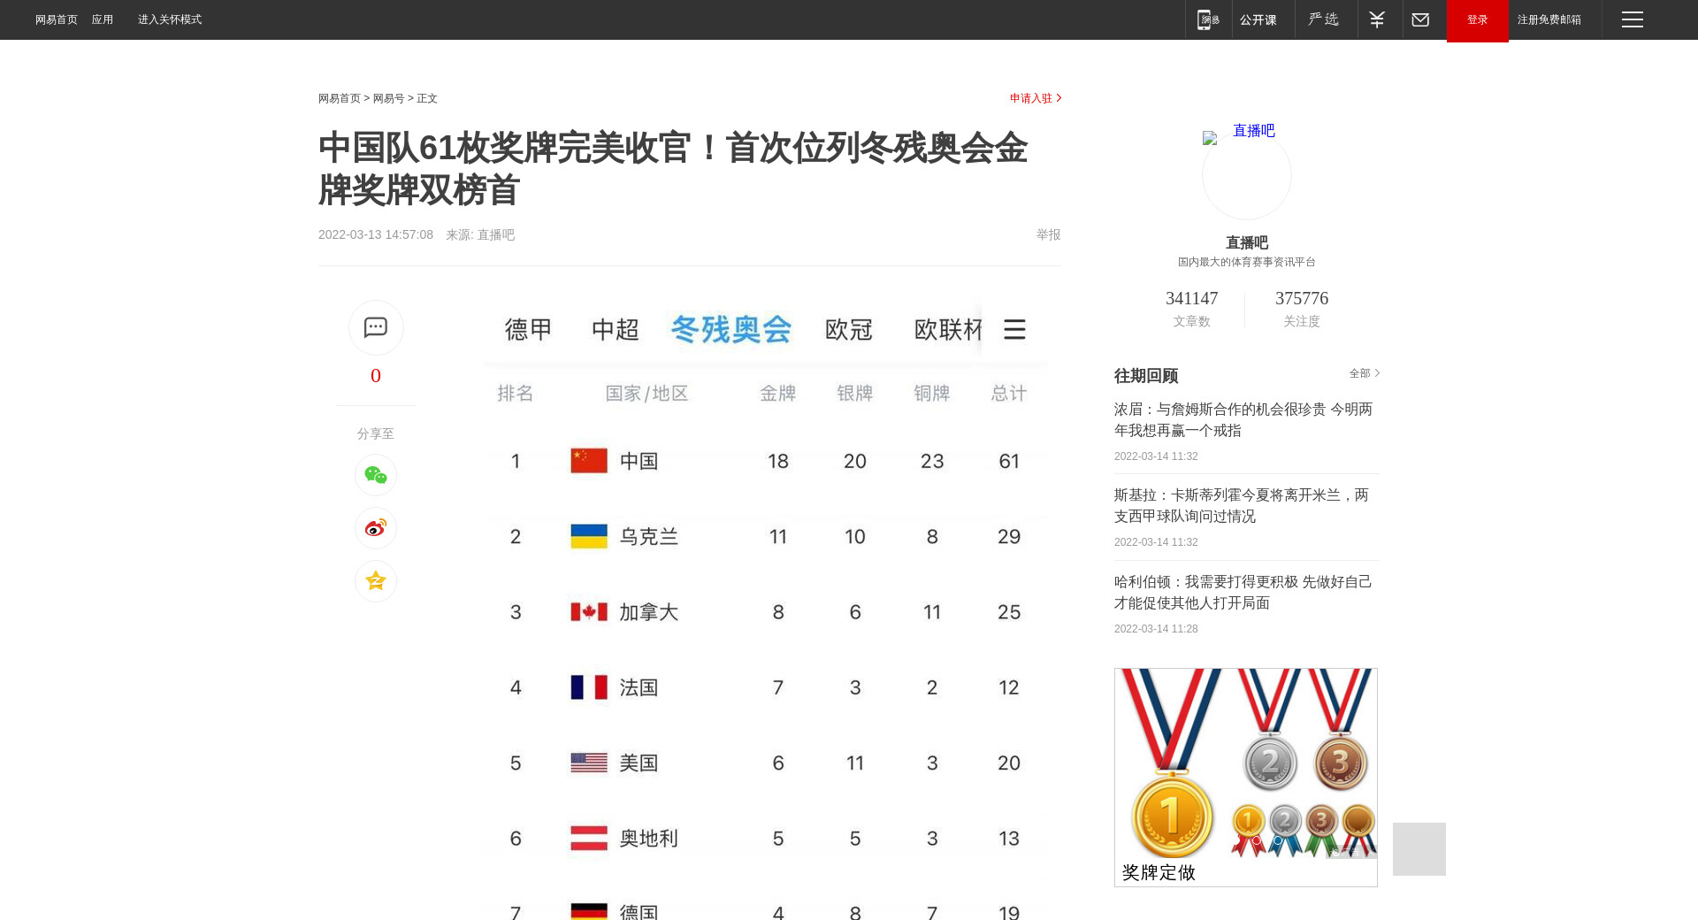Toggle 进入关怀模式 accessibility mode

click(x=170, y=19)
